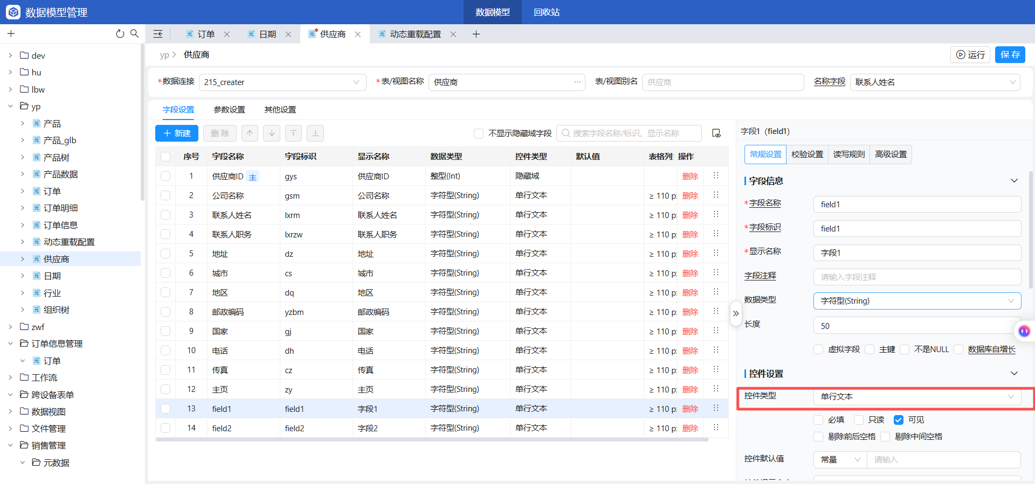Enable the 虚拟字段 checkbox
The width and height of the screenshot is (1035, 484).
pyautogui.click(x=818, y=349)
